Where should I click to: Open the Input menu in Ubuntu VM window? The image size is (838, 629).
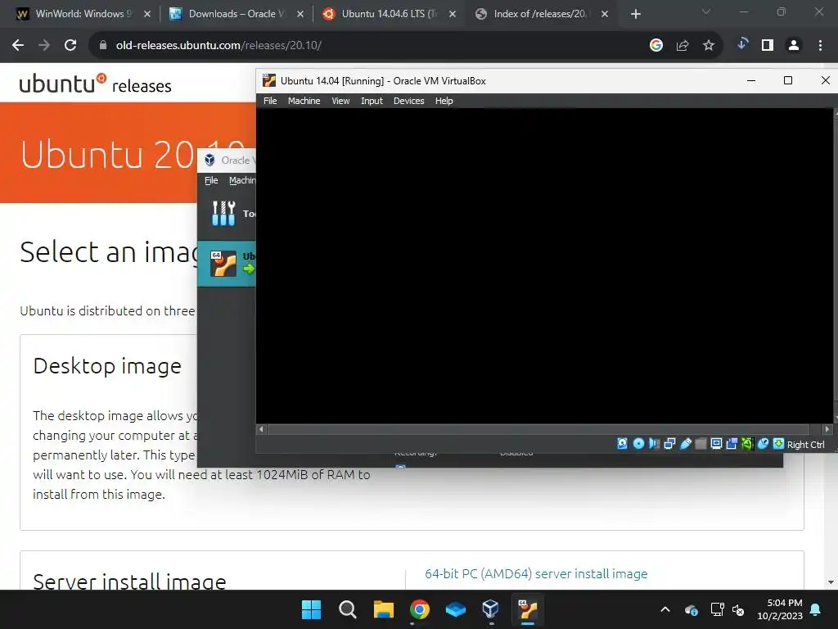pos(372,101)
